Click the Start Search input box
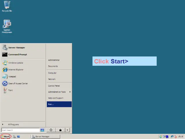The image size is (185, 139). click(x=20, y=130)
